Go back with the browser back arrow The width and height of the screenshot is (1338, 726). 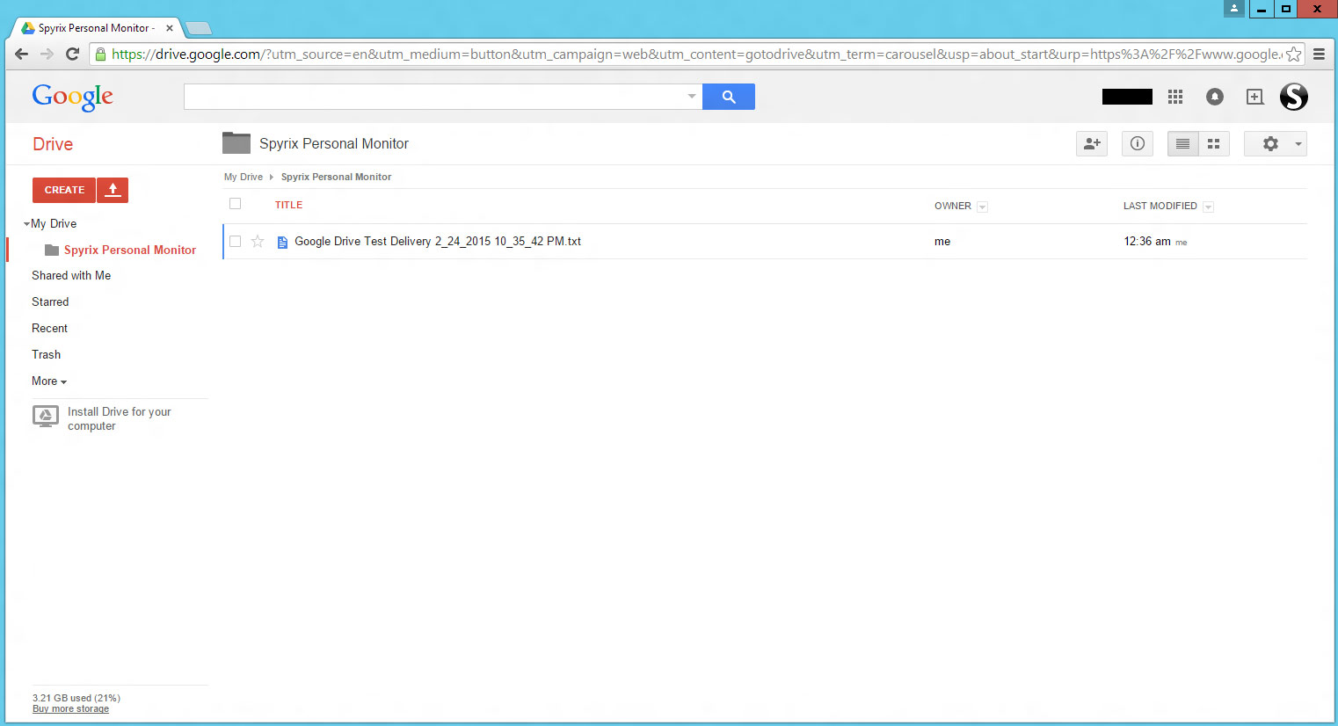point(22,54)
